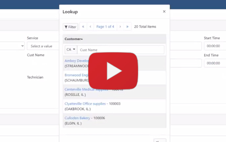Image resolution: width=226 pixels, height=142 pixels.
Task: Open the Filter options with the funnel button
Action: [70, 27]
